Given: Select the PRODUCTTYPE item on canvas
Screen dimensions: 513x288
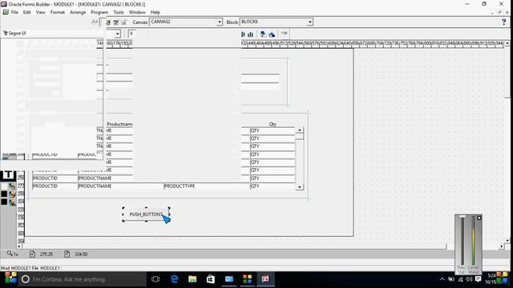Looking at the screenshot, I should [x=206, y=186].
